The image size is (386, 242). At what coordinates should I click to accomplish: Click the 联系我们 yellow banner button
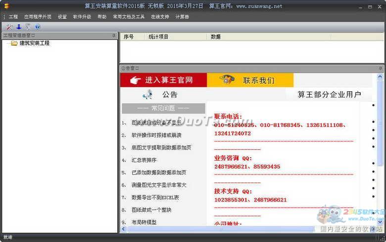click(250, 80)
